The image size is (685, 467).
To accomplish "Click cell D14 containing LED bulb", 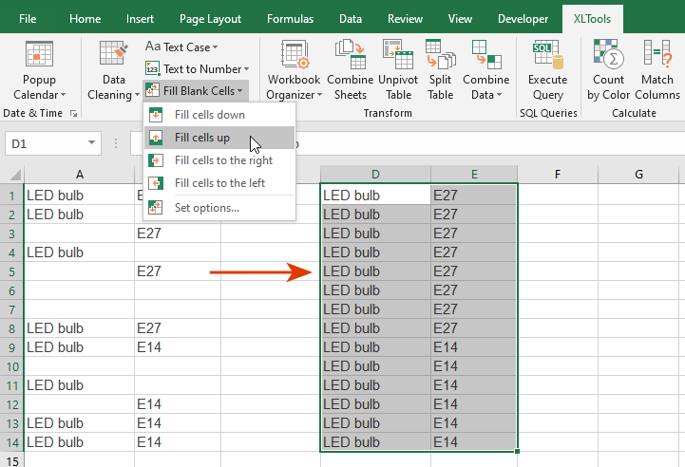I will [375, 442].
